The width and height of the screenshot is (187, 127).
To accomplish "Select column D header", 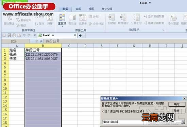I will coord(85,46).
